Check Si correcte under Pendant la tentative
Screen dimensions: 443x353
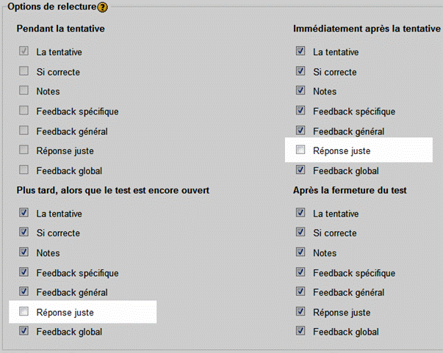click(24, 72)
